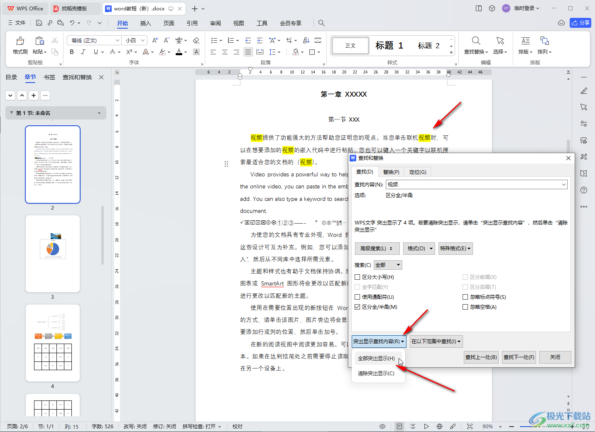Open the 引用 ribbon tab
This screenshot has height=432, width=595.
point(192,23)
